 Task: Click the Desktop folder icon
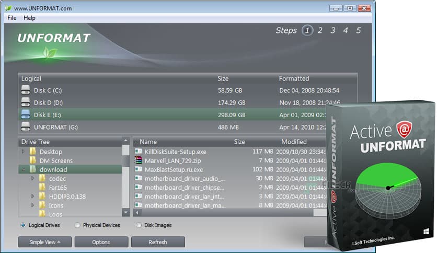coord(33,152)
